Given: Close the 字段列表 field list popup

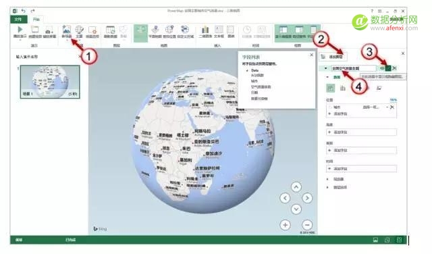Looking at the screenshot, I should click(312, 55).
